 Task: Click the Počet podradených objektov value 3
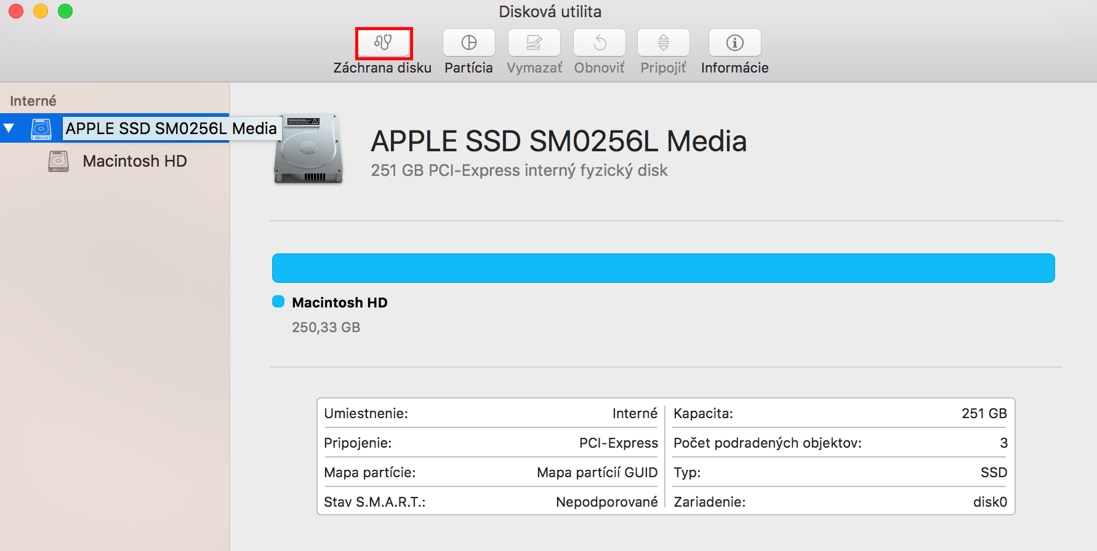pos(1003,443)
